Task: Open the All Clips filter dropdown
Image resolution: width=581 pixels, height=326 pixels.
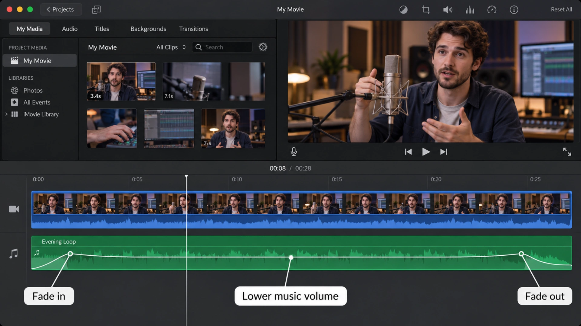Action: click(171, 47)
